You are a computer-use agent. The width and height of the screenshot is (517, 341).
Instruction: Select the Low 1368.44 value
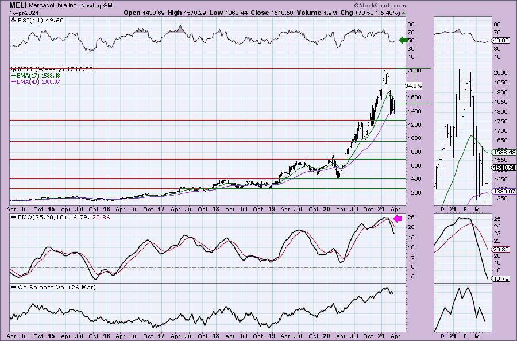click(227, 13)
